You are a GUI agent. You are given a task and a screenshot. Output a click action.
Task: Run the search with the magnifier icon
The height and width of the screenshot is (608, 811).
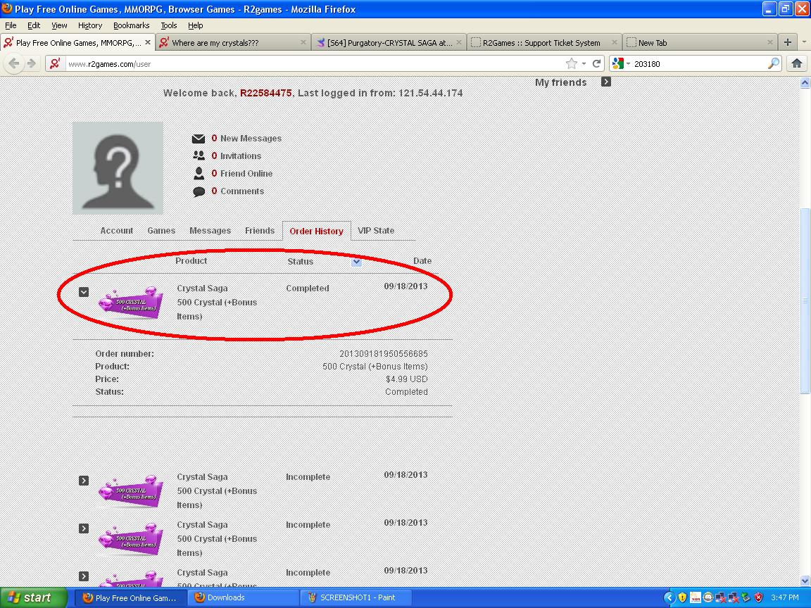(773, 63)
